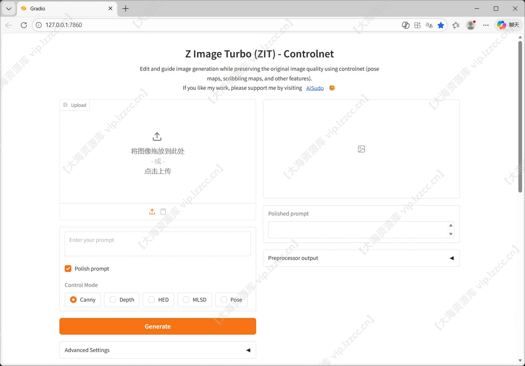Screen dimensions: 525x366
Task: Click the orange upload-from-device icon below the dropzone
Action: 152,212
